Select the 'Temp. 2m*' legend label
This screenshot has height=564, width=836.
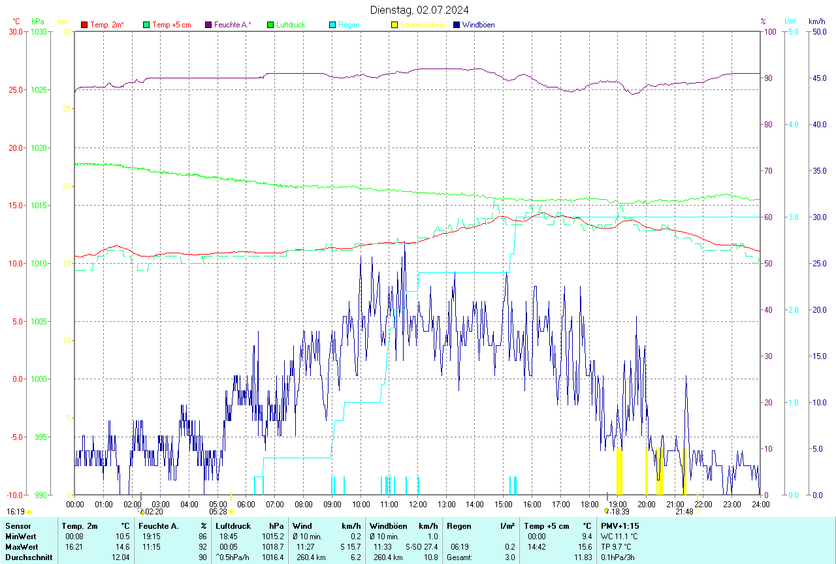coord(107,25)
